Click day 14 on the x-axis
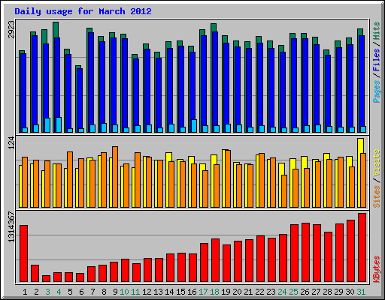 pyautogui.click(x=169, y=292)
